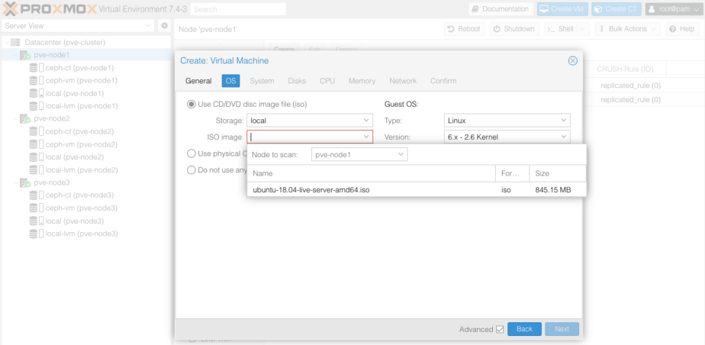Switch to the System tab
The height and width of the screenshot is (345, 705).
262,81
